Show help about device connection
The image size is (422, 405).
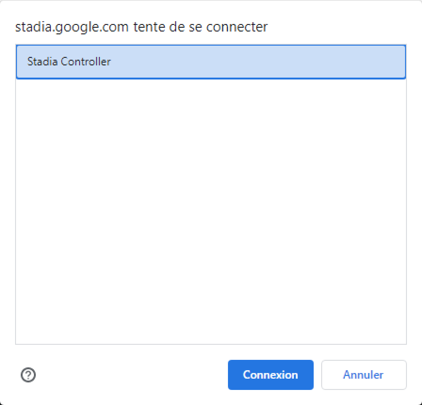[28, 374]
